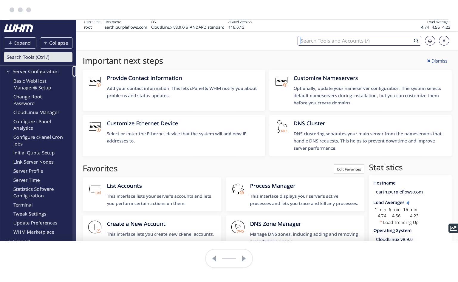Open Tweak Settings in the sidebar
This screenshot has width=458, height=282.
coord(30,214)
